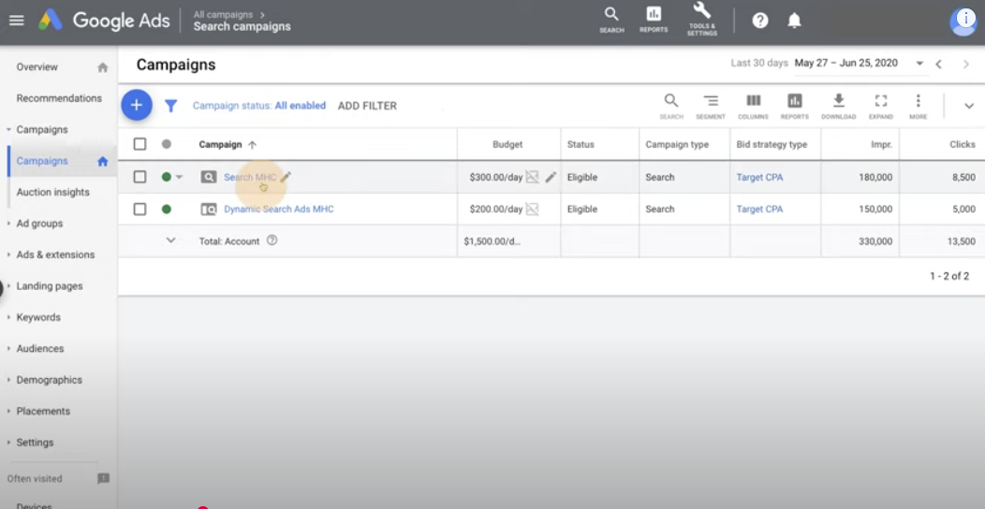
Task: Open Placements in sidebar
Action: coord(43,411)
